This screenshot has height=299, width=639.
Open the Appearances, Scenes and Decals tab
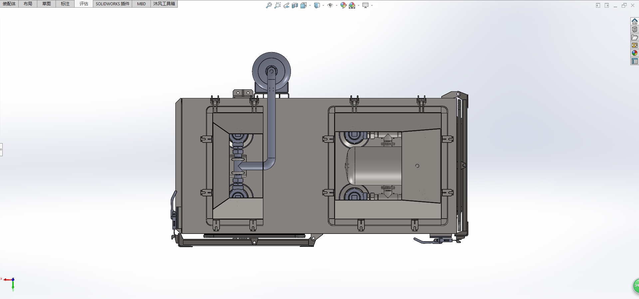click(x=635, y=53)
